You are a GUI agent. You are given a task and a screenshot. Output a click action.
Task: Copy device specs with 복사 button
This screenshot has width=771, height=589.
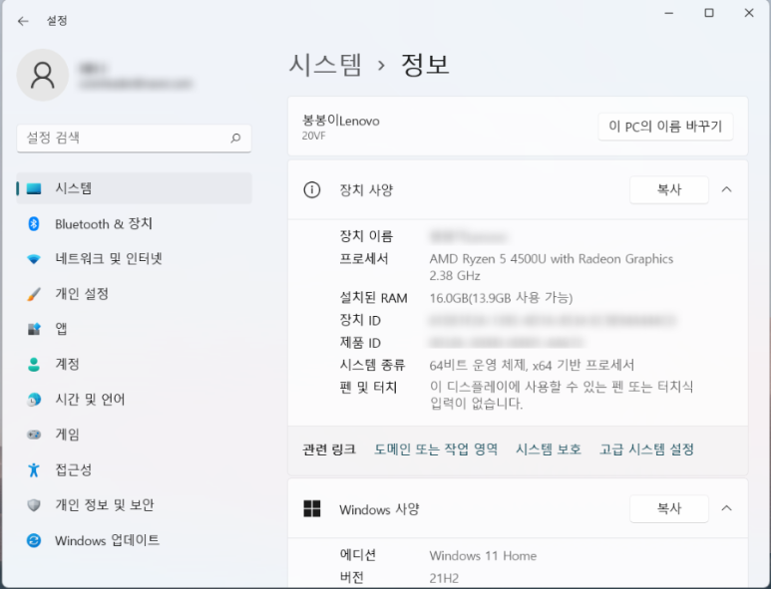[669, 189]
